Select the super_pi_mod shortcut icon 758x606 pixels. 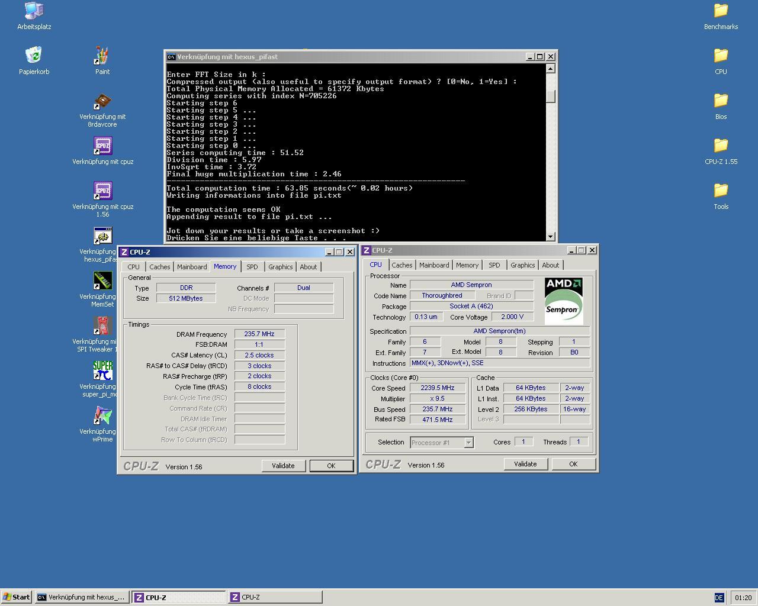(102, 370)
